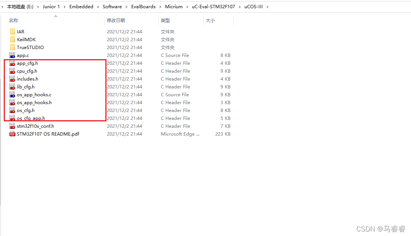The image size is (411, 236).
Task: Select the includes.h file name
Action: click(x=27, y=79)
